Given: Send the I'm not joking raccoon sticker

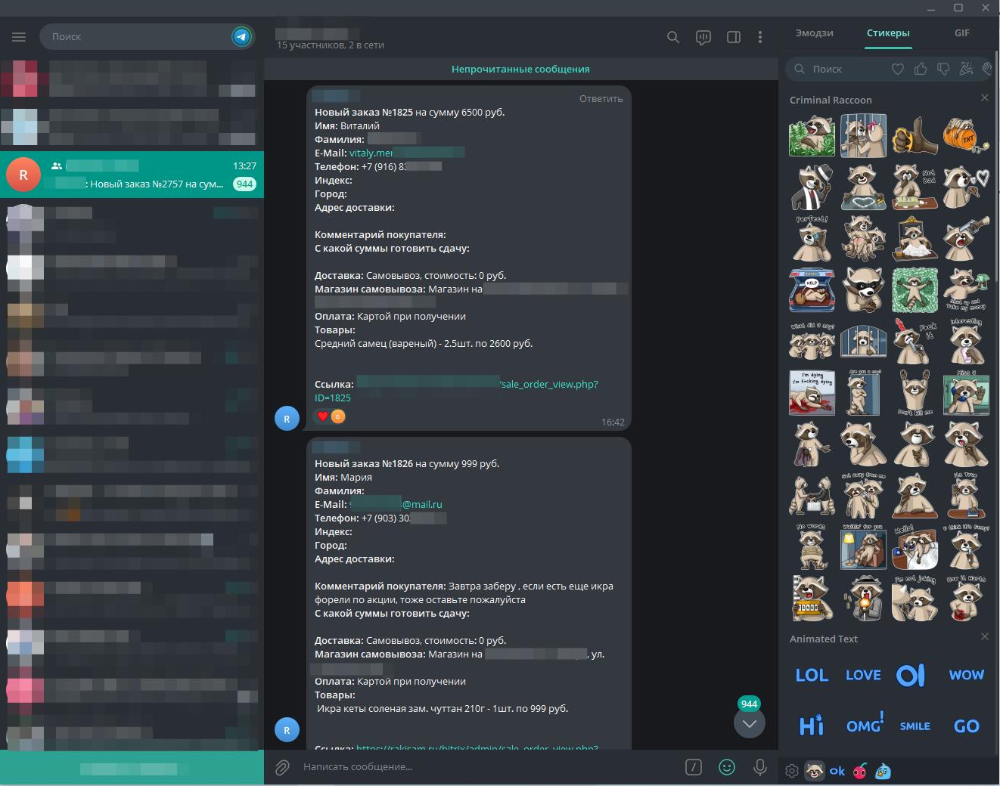Looking at the screenshot, I should (915, 598).
